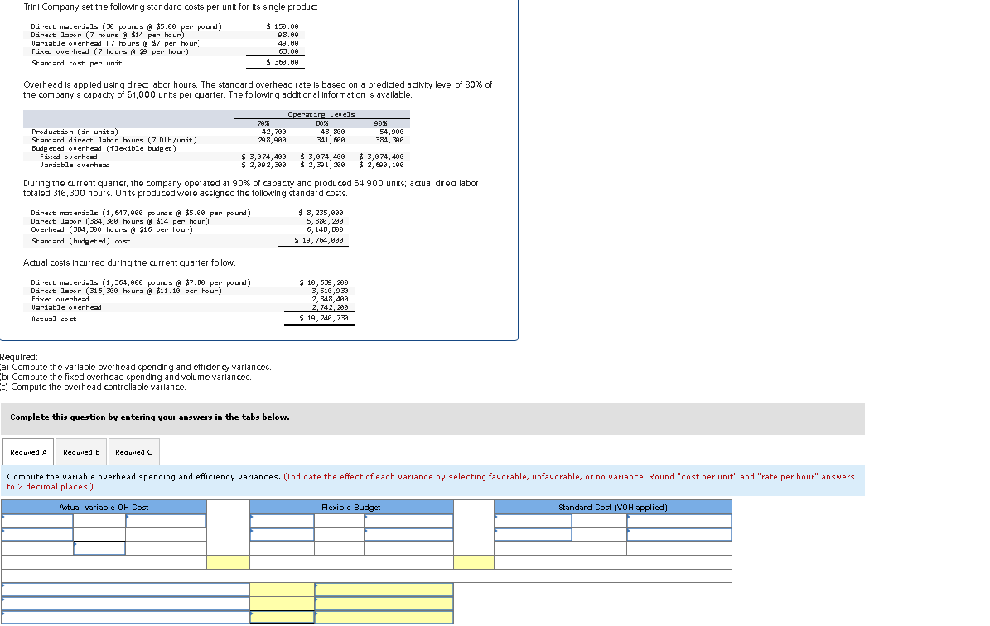Viewport: 990px width, 626px height.
Task: Open first yellow favorable/unfavorable dropdown in bottom rows
Action: tap(384, 590)
